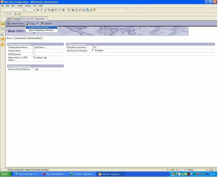Close the Web SSO Configuration tab

click(x=46, y=19)
